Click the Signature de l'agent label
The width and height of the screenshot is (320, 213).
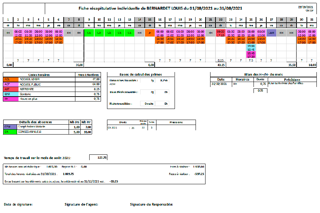(81, 204)
